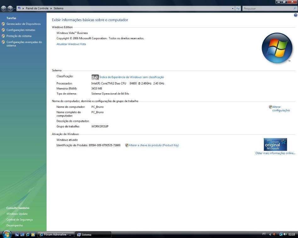Click the WORKGROUP value
Screen dimensions: 298x238
pos(100,126)
